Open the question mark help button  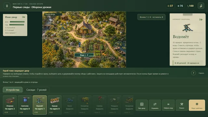(193, 73)
